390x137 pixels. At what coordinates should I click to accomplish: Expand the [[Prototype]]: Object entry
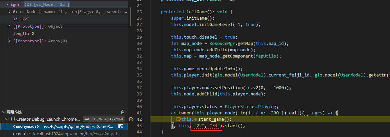9,26
